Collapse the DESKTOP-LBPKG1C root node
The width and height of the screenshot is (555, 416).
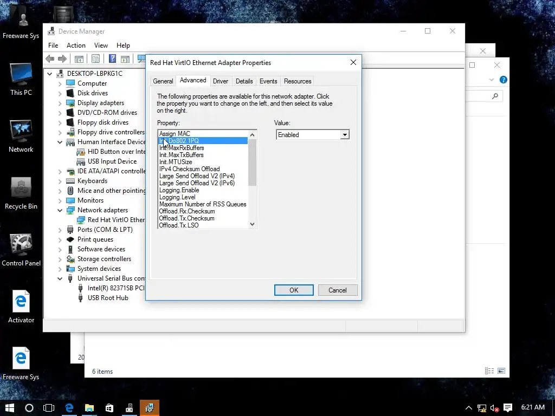(49, 74)
